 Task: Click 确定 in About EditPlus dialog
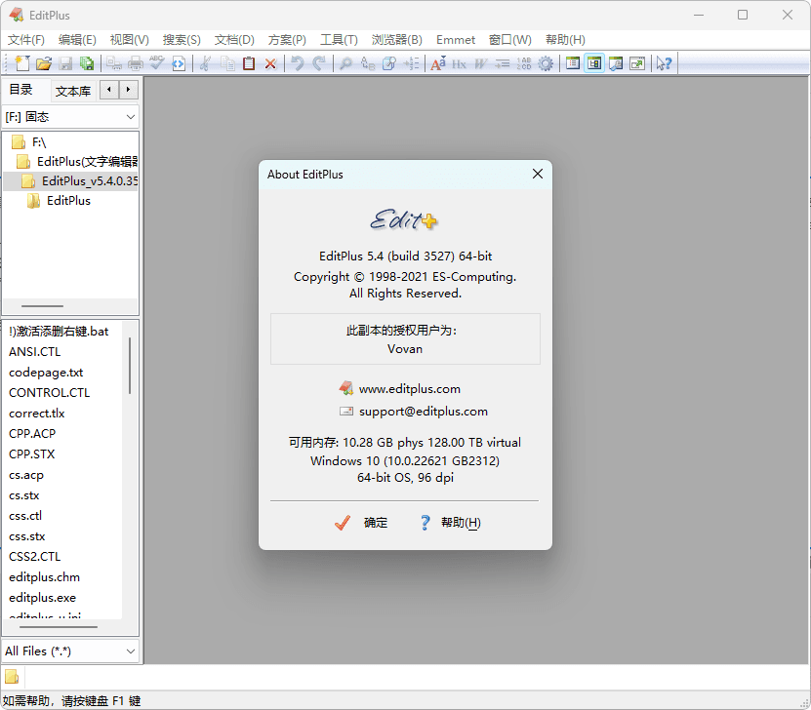coord(361,523)
